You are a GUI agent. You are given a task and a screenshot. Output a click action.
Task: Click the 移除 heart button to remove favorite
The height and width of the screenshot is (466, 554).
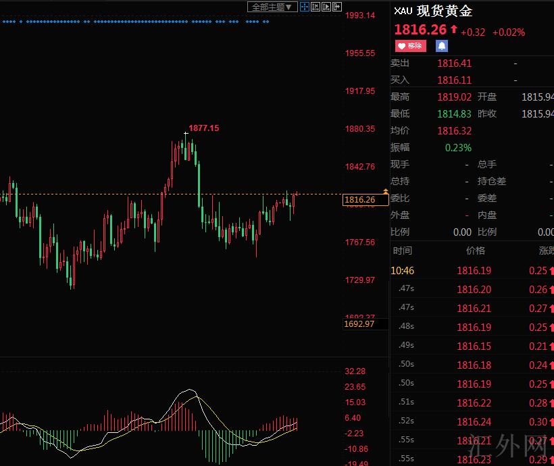pos(410,46)
